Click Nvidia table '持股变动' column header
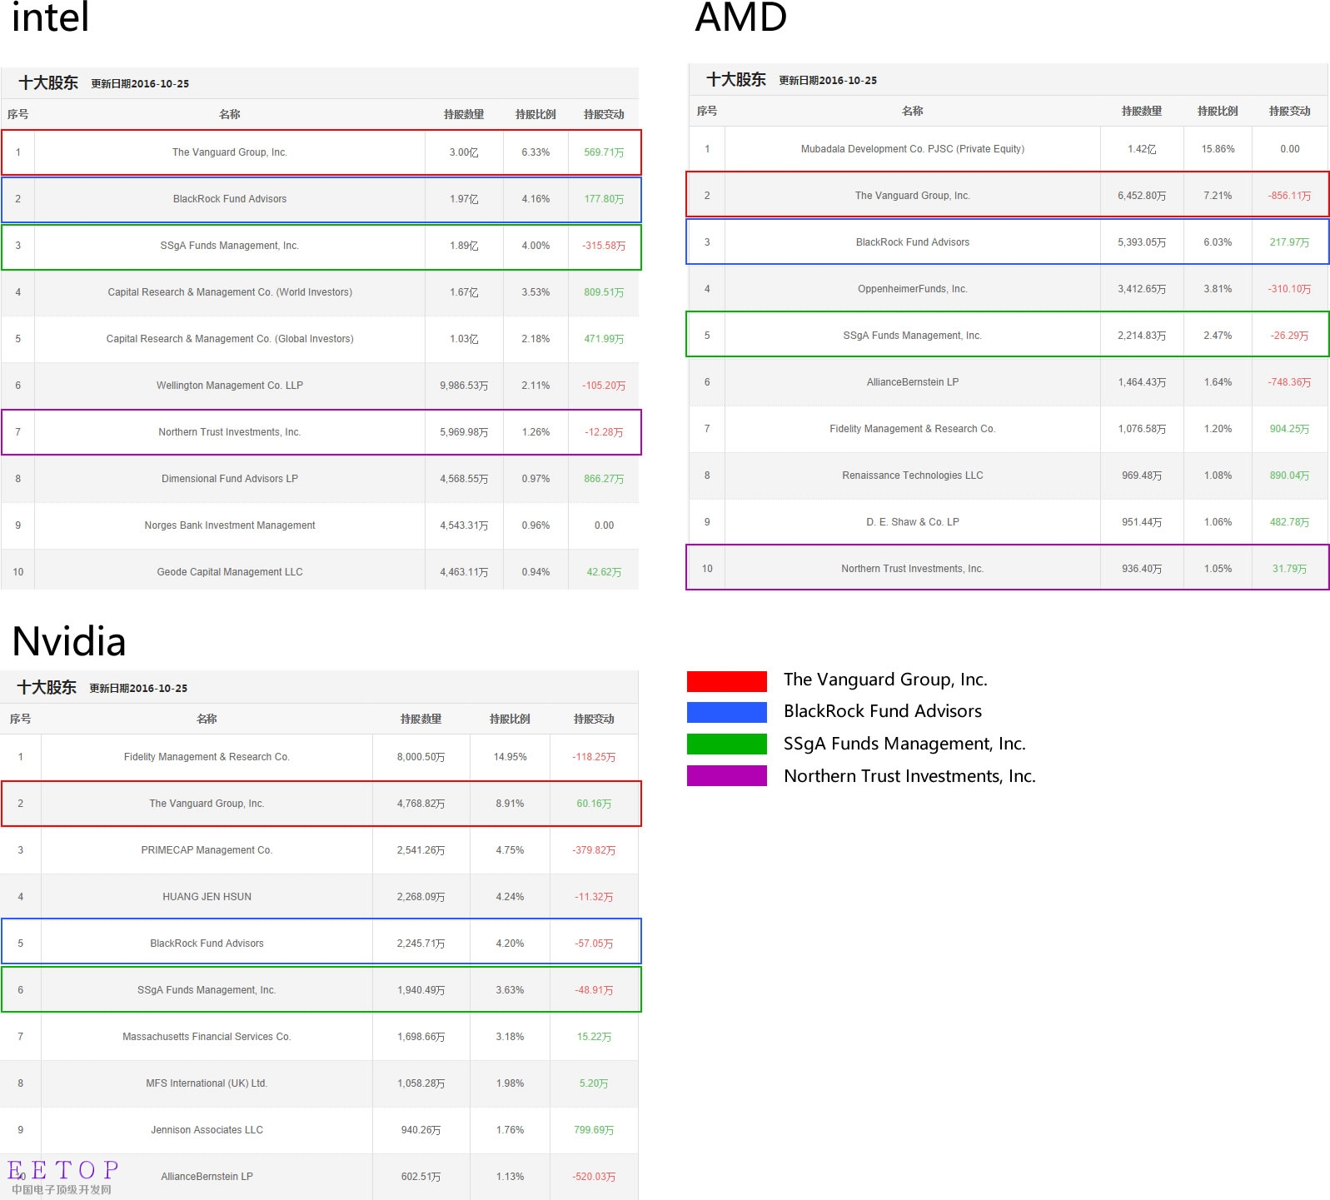This screenshot has height=1200, width=1330. [x=594, y=719]
